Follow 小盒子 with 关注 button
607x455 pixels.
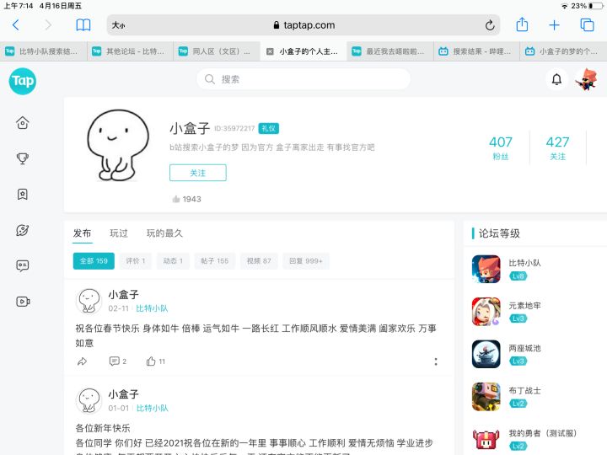(x=198, y=173)
